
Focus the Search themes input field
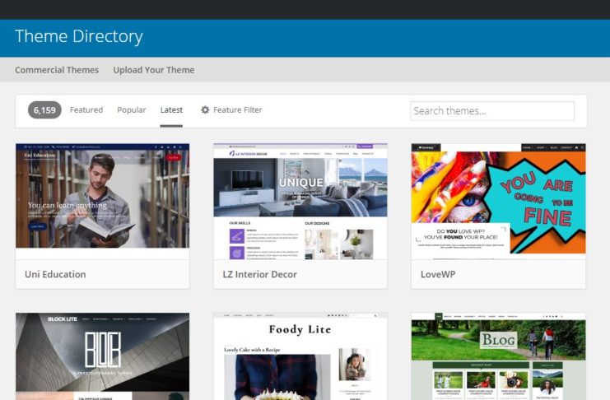pyautogui.click(x=492, y=111)
